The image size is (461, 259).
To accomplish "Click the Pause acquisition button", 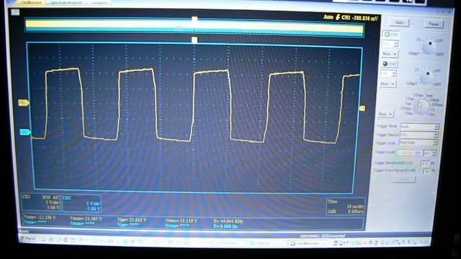I will pos(434,24).
